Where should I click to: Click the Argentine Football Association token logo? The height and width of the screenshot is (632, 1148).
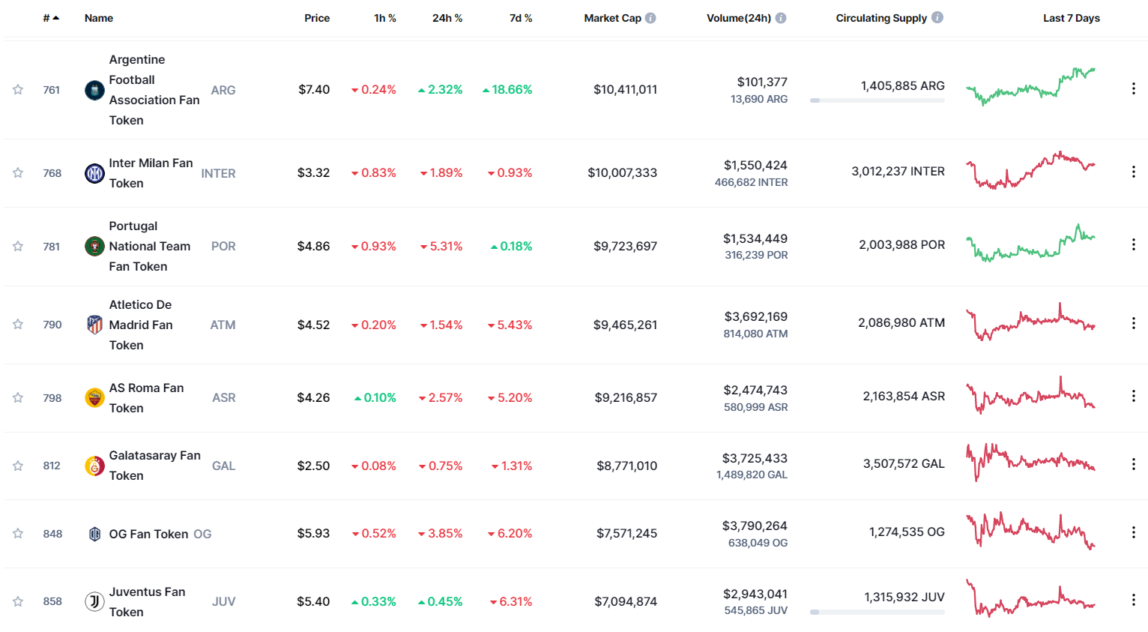[x=94, y=91]
